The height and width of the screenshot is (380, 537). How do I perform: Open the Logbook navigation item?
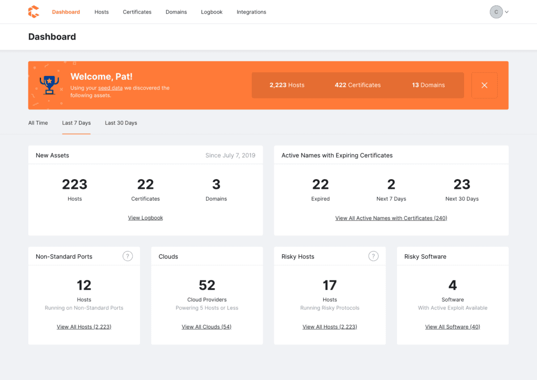[x=212, y=12]
